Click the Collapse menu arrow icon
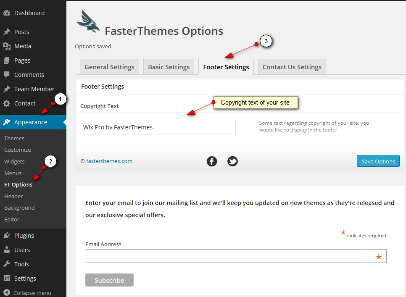This screenshot has height=297, width=406. pyautogui.click(x=7, y=293)
